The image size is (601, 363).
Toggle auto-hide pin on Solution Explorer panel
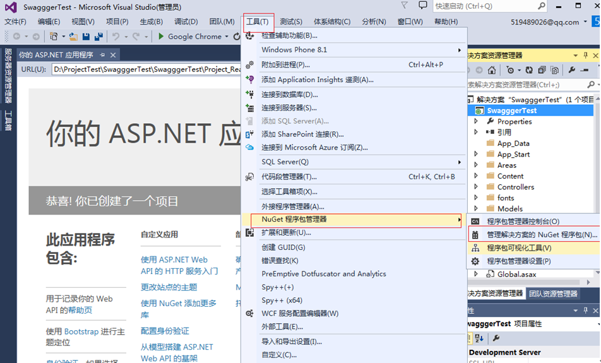coord(585,55)
